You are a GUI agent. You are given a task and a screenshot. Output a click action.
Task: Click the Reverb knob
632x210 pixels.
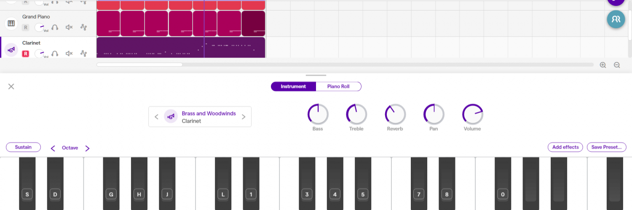(395, 114)
